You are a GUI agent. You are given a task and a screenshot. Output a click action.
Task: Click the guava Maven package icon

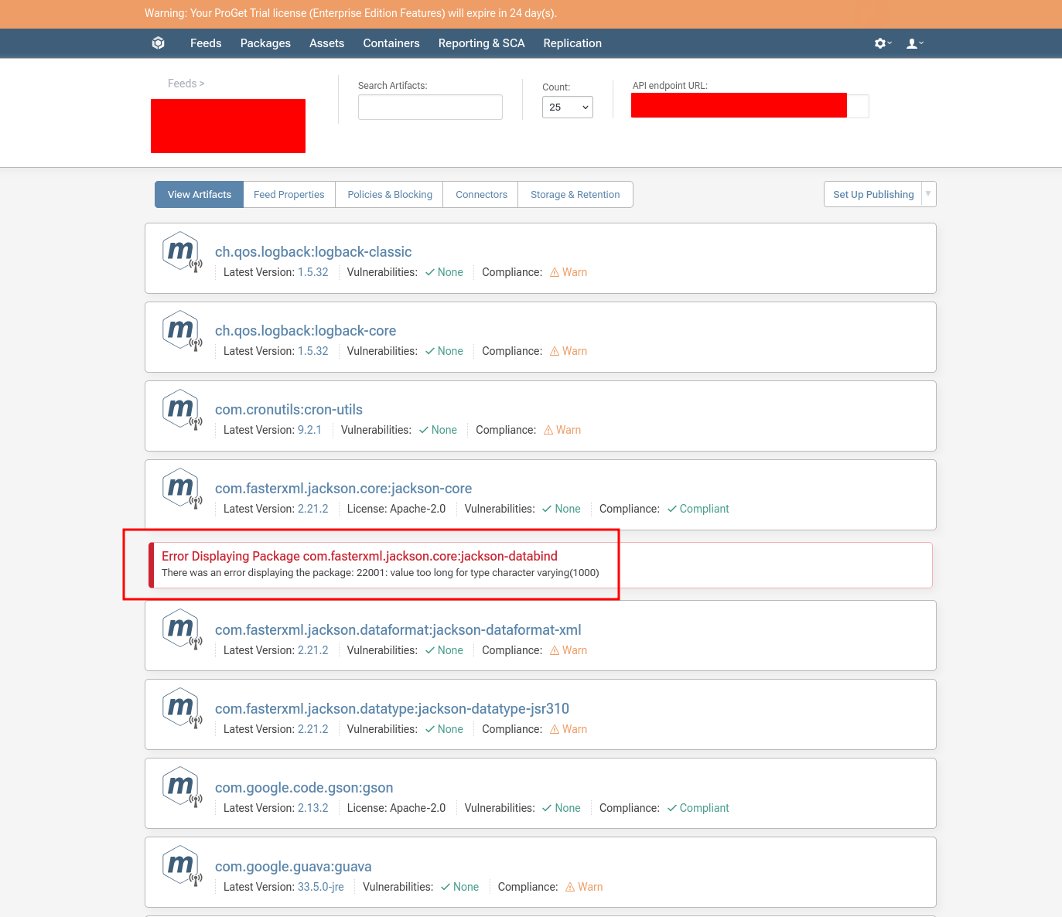(182, 867)
